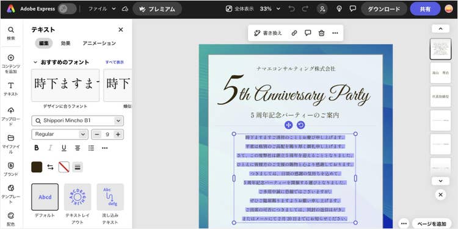Select the circular テキストレイアウト option
Screen dimensions: 458x229
pos(78,197)
